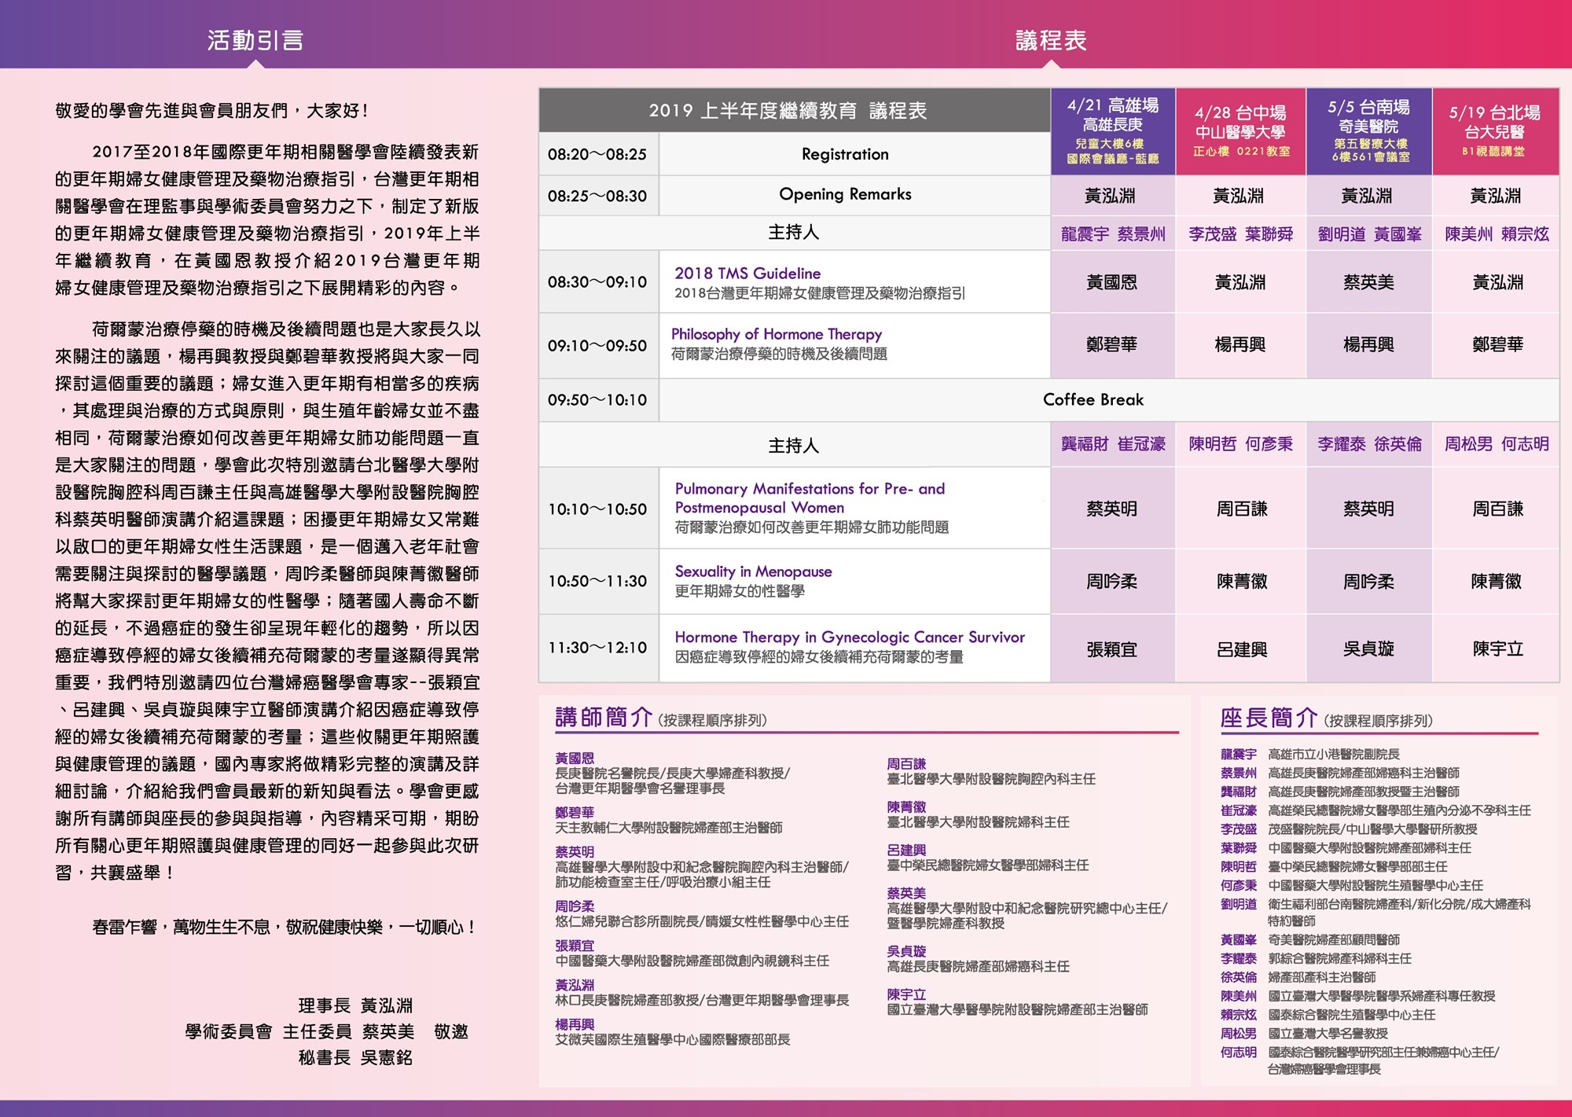
Task: Click Philosophy of Hormone Therapy session title
Action: click(x=776, y=334)
